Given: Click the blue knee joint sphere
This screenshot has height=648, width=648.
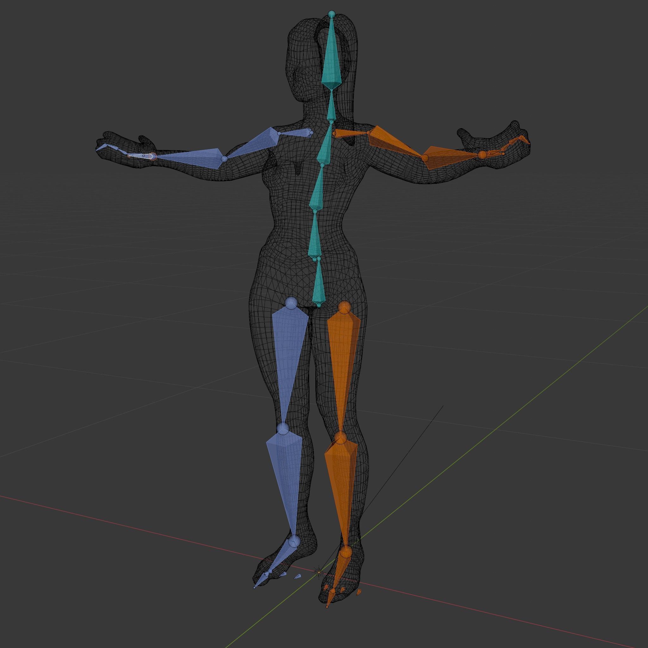Looking at the screenshot, I should point(283,428).
